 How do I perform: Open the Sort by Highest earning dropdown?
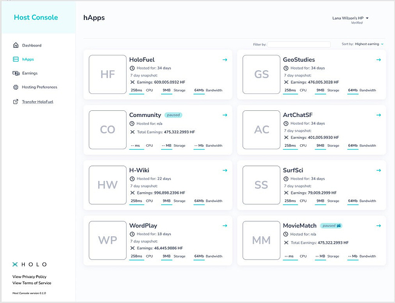pos(370,44)
